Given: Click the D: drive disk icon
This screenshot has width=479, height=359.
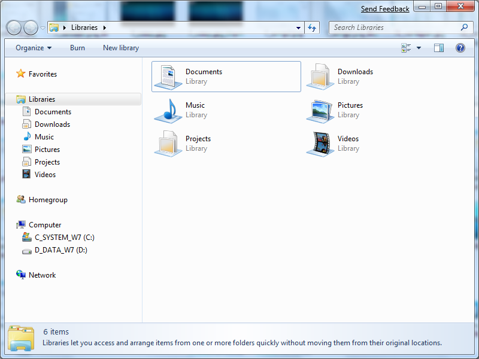Looking at the screenshot, I should point(27,251).
